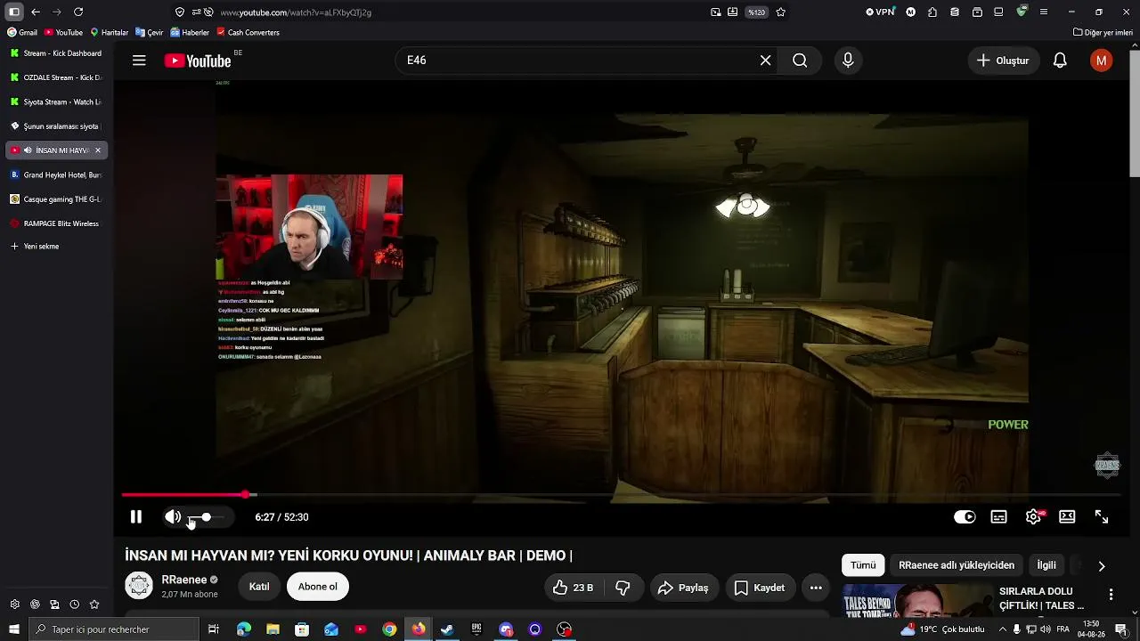Image resolution: width=1140 pixels, height=641 pixels.
Task: Switch to the Stream - Kick Dashboard tab
Action: 57,53
